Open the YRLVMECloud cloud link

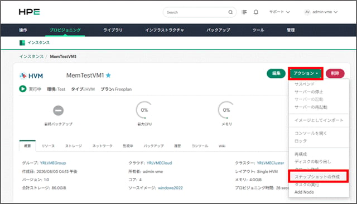(x=159, y=163)
